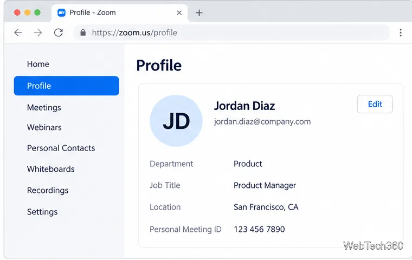Click the zoom.us/profile address bar
Image resolution: width=412 pixels, height=260 pixels.
pos(231,32)
